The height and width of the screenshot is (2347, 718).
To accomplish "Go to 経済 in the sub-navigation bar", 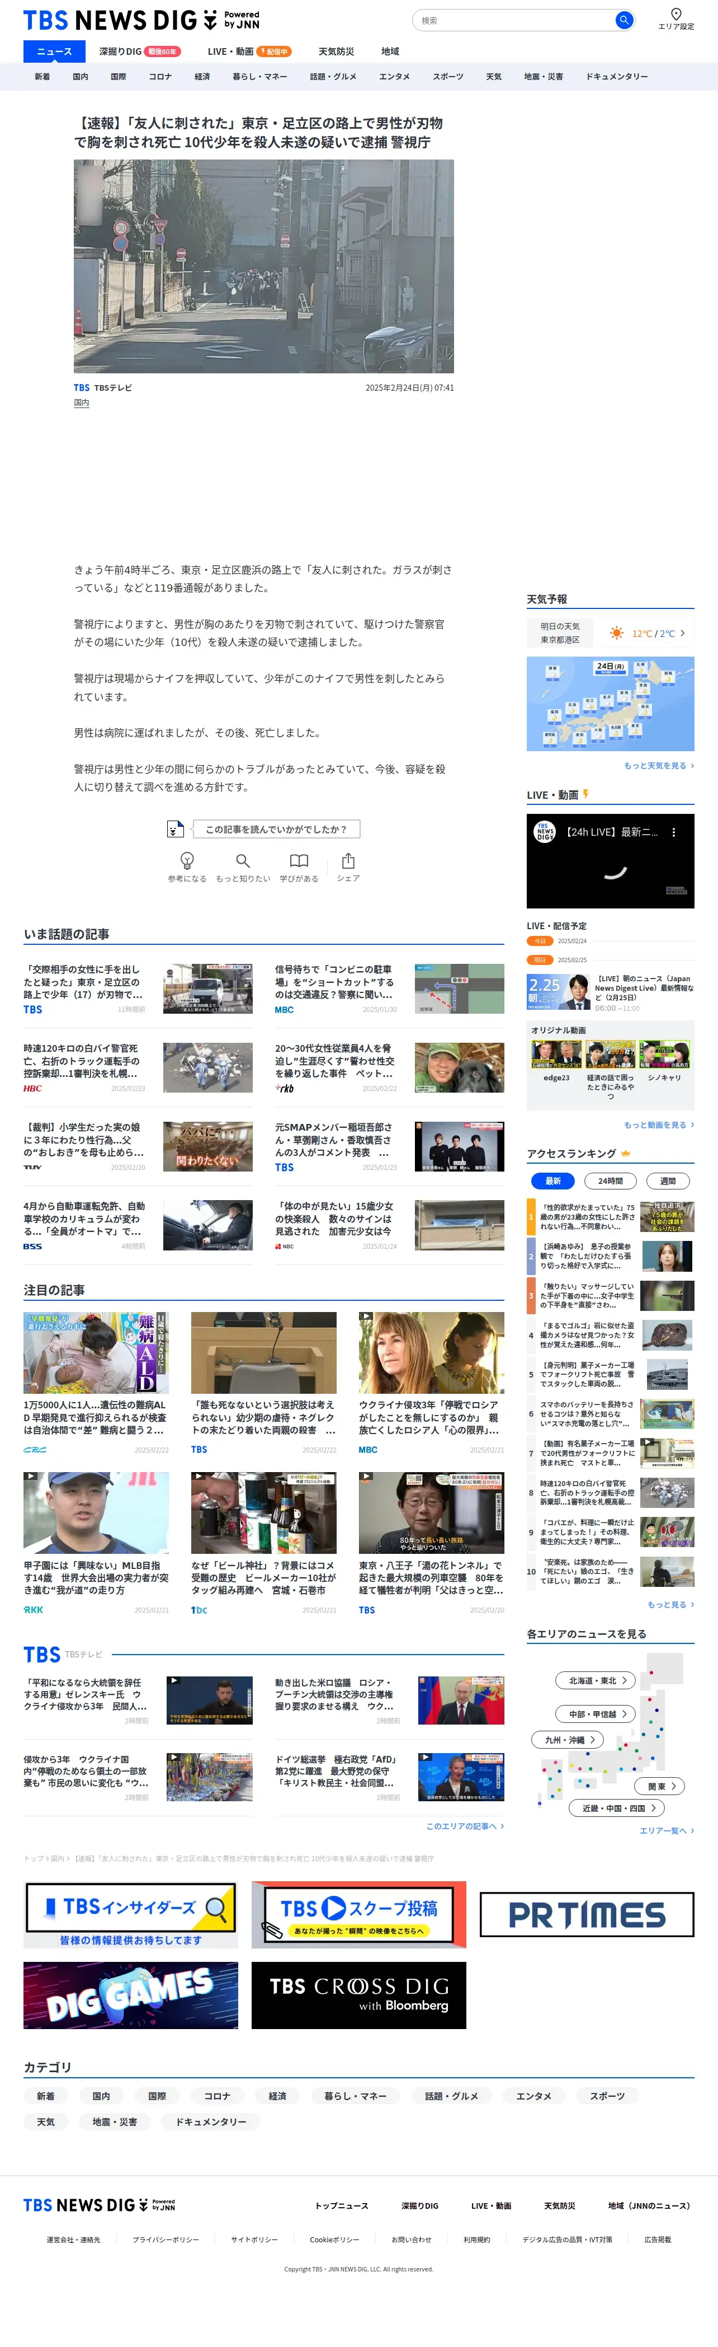I will coord(202,77).
